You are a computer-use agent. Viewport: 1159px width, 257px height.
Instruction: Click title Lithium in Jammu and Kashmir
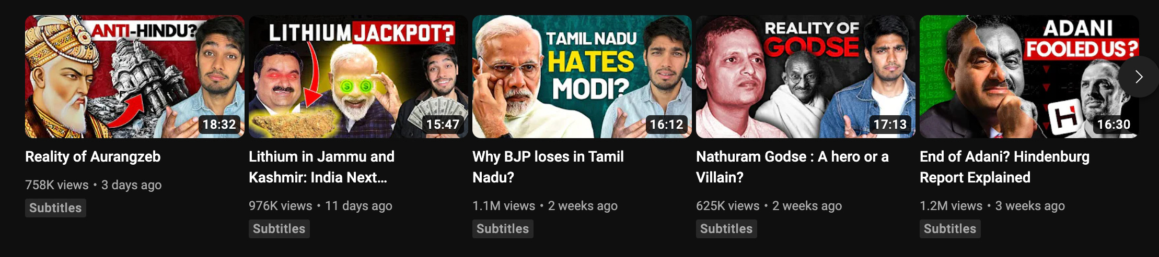(x=321, y=167)
